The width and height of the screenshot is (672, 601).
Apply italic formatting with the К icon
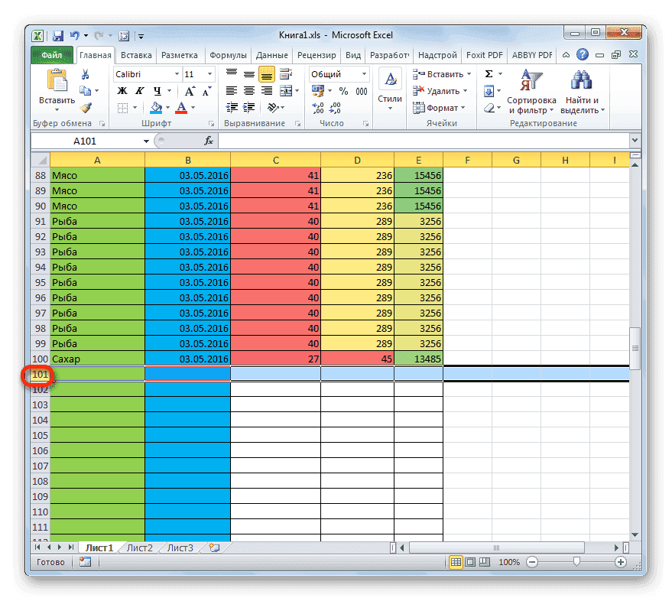point(140,90)
